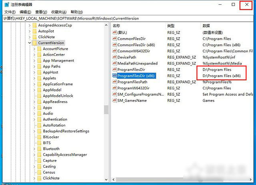Click string value icon beside SM_GamesName
256x185 pixels.
[114, 101]
